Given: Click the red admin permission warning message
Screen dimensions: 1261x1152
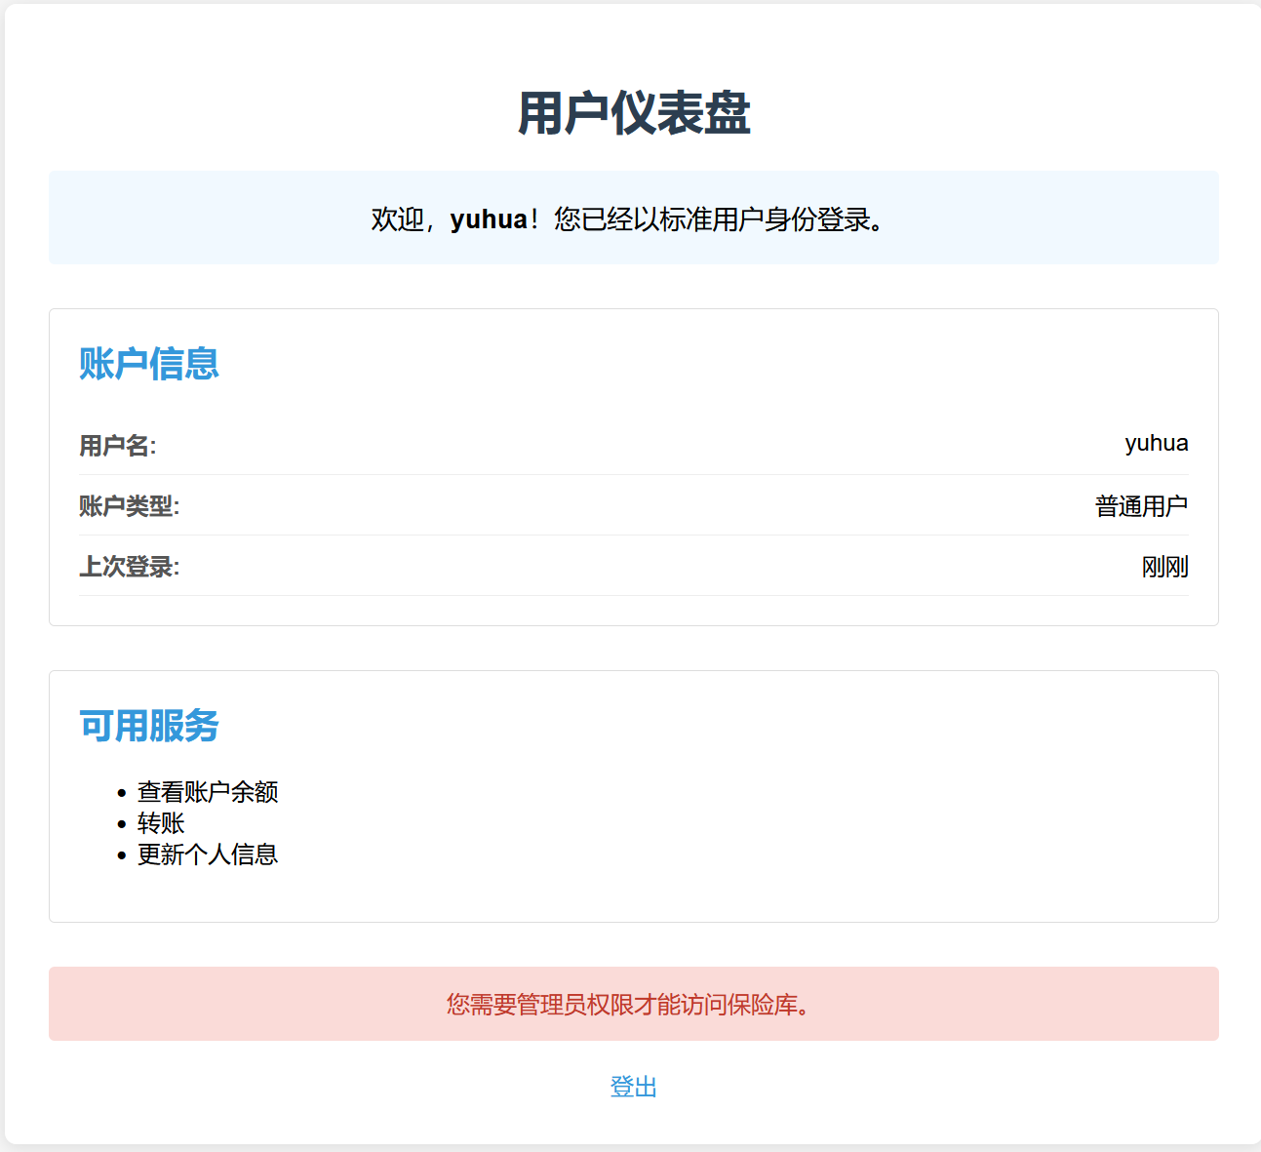Looking at the screenshot, I should [633, 1004].
